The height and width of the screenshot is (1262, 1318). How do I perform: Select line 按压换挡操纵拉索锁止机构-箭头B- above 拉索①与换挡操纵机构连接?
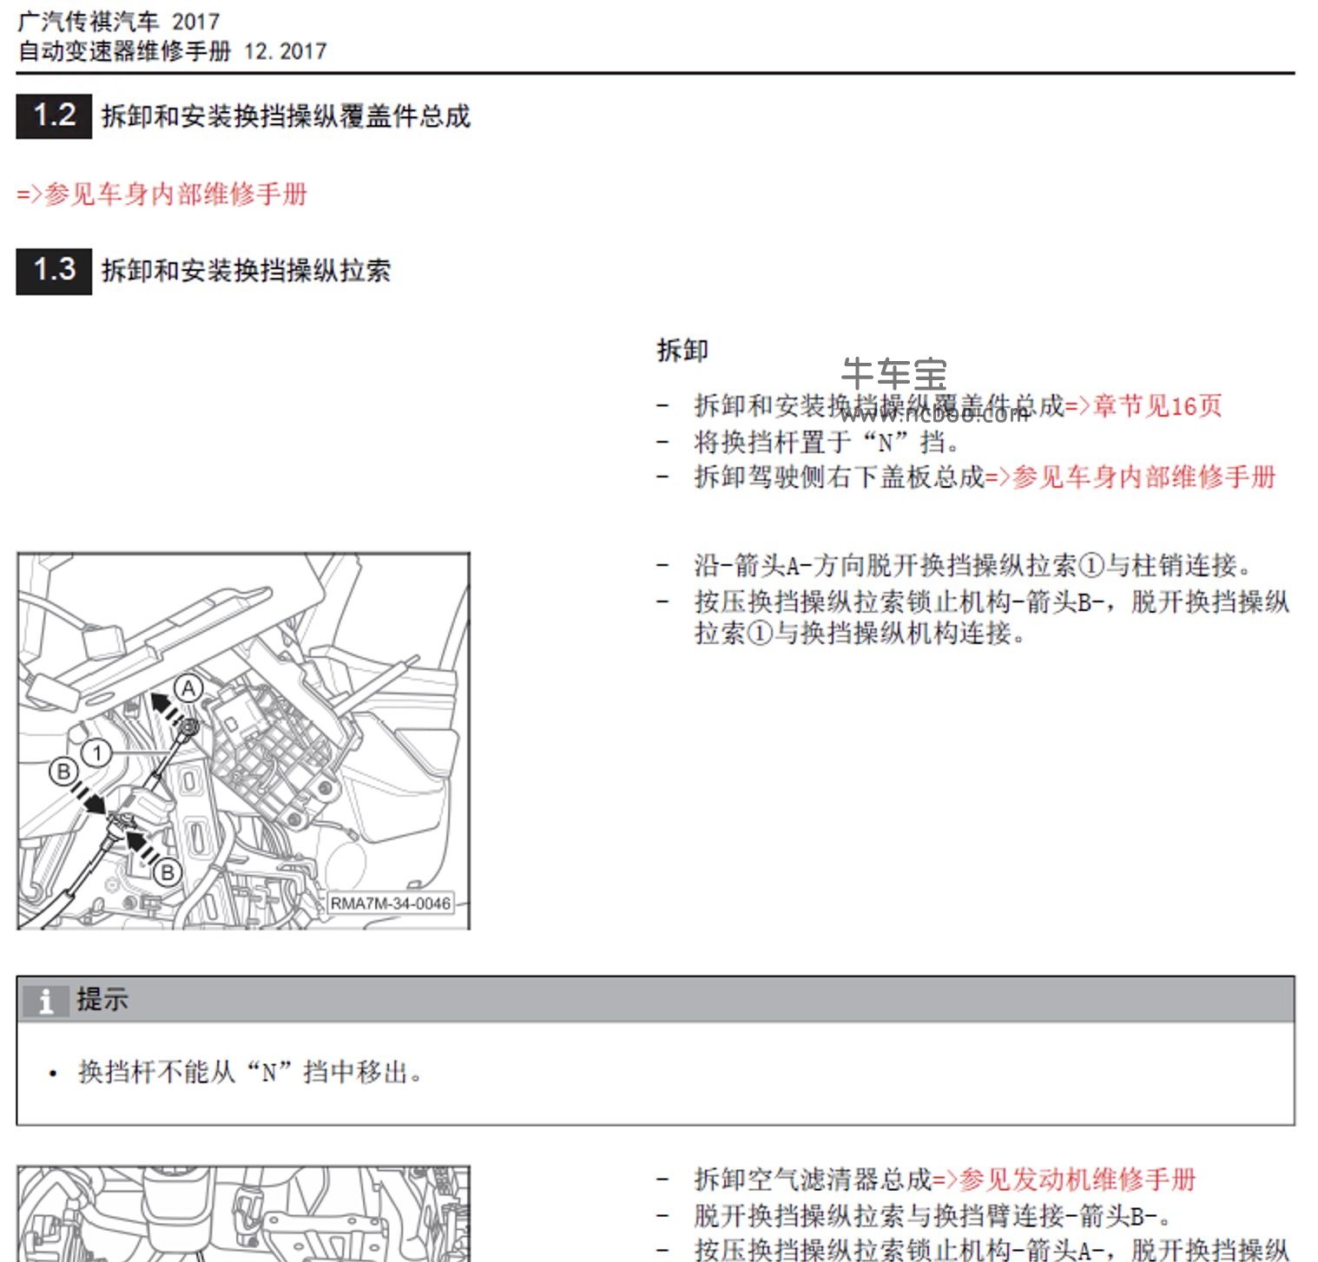pyautogui.click(x=992, y=601)
